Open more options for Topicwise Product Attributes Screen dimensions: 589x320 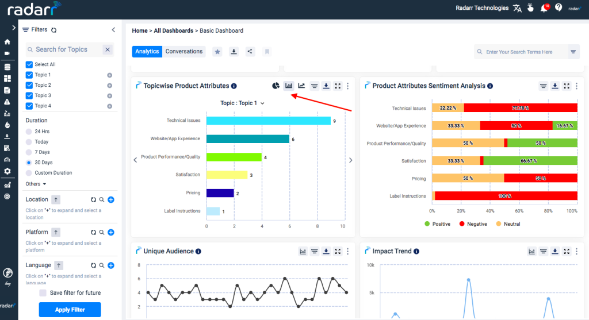[x=348, y=86]
